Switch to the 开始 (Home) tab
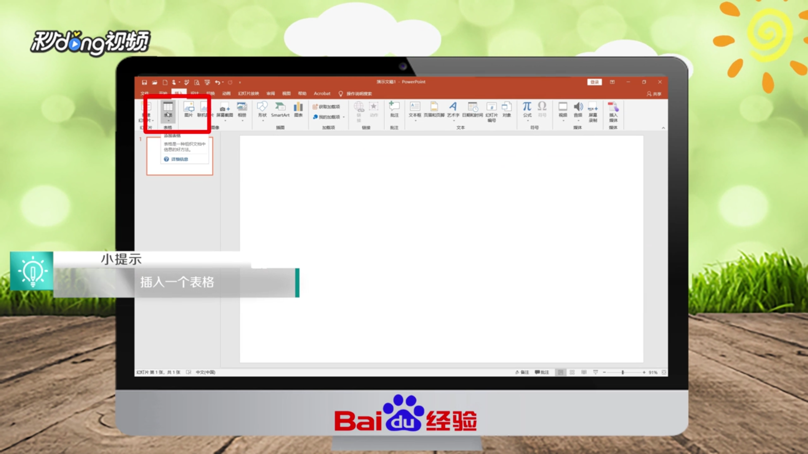Viewport: 808px width, 454px height. [163, 93]
